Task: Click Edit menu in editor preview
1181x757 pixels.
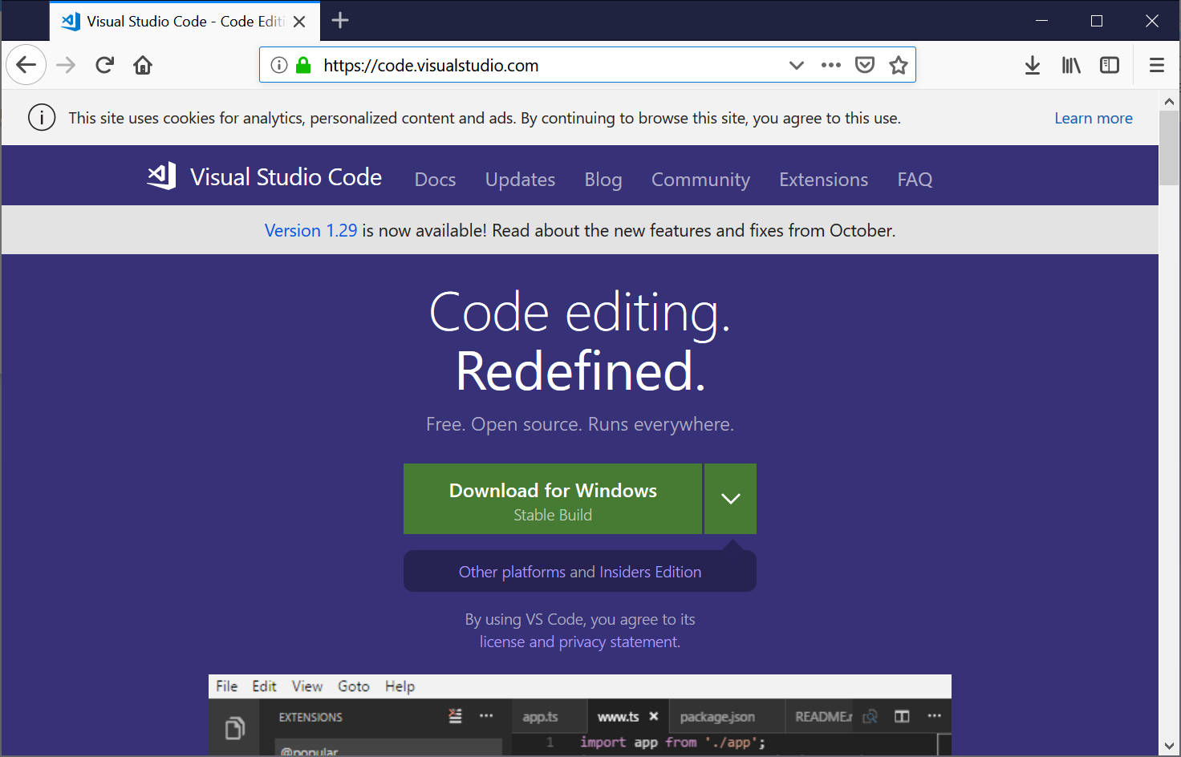Action: pyautogui.click(x=264, y=686)
